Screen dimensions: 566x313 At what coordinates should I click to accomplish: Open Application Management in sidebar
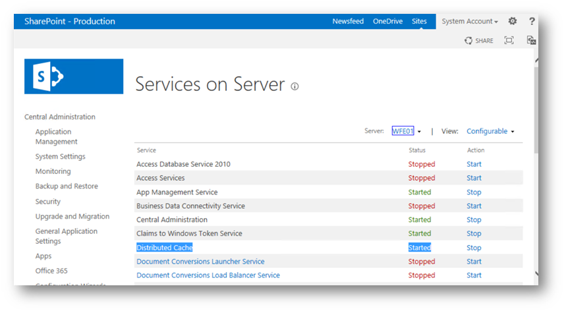56,136
